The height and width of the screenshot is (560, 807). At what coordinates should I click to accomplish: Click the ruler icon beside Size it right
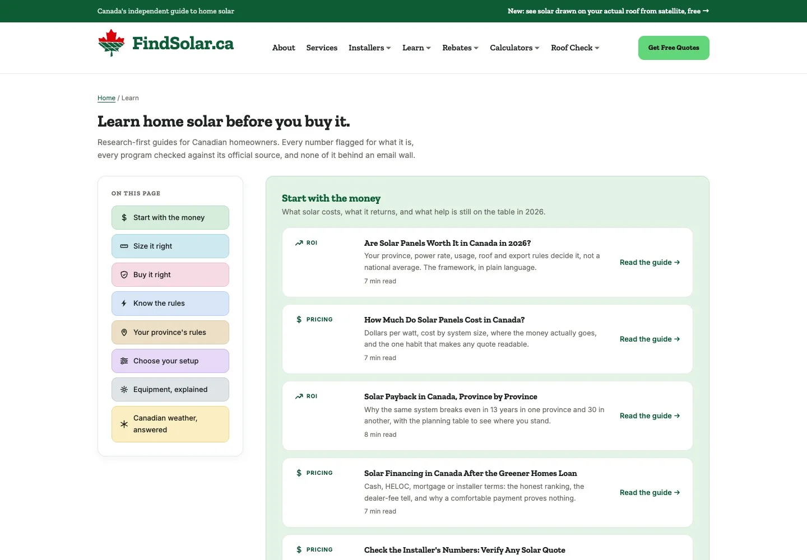coord(124,246)
